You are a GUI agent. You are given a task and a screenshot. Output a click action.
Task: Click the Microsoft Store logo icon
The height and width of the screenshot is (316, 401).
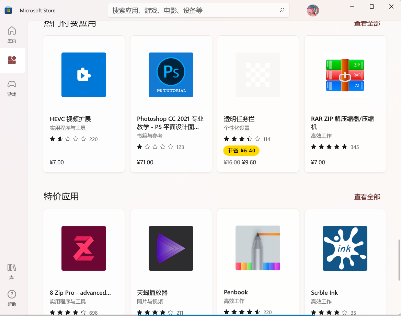click(x=8, y=11)
